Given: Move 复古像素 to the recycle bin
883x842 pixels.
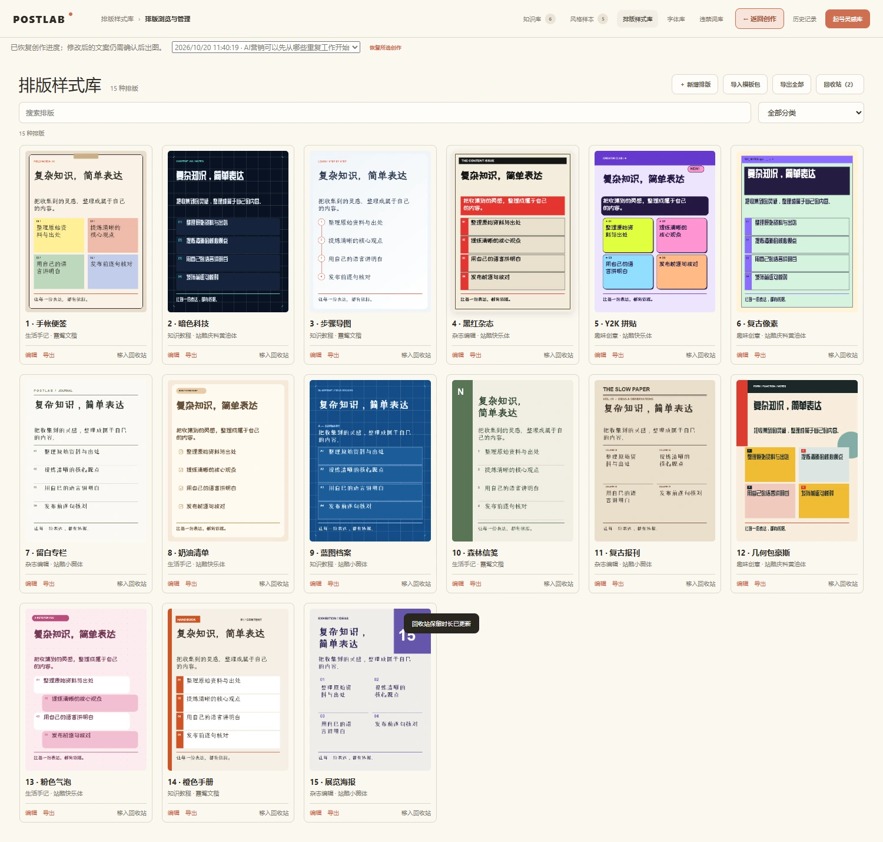Looking at the screenshot, I should 843,355.
